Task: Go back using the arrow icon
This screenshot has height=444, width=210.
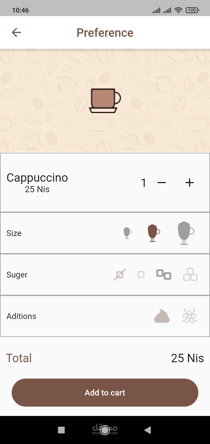Action: pos(16,33)
